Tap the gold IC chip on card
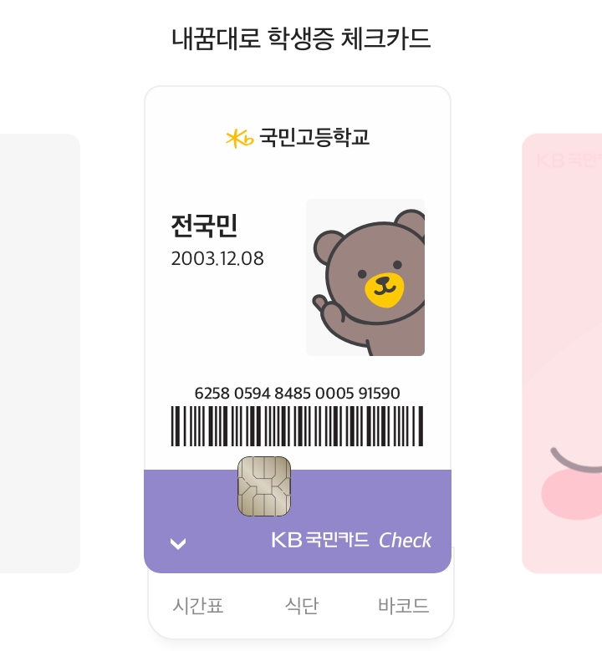The image size is (602, 651). point(264,487)
